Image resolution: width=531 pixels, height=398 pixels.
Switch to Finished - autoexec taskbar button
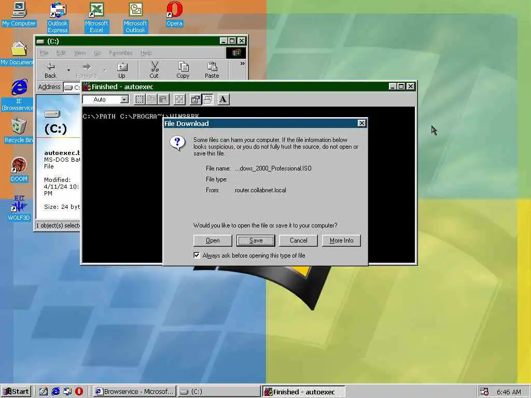[303, 392]
